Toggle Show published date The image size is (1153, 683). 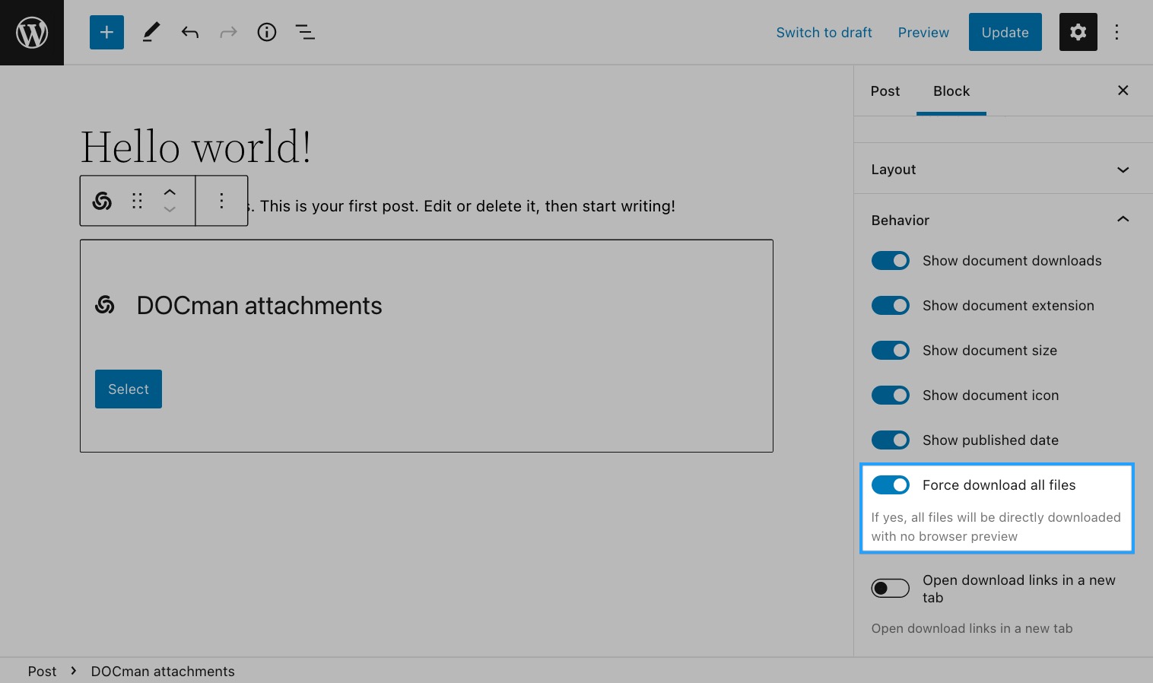(x=891, y=440)
